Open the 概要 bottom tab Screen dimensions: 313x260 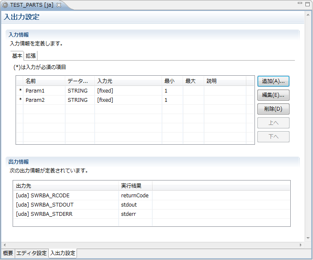[x=8, y=253]
